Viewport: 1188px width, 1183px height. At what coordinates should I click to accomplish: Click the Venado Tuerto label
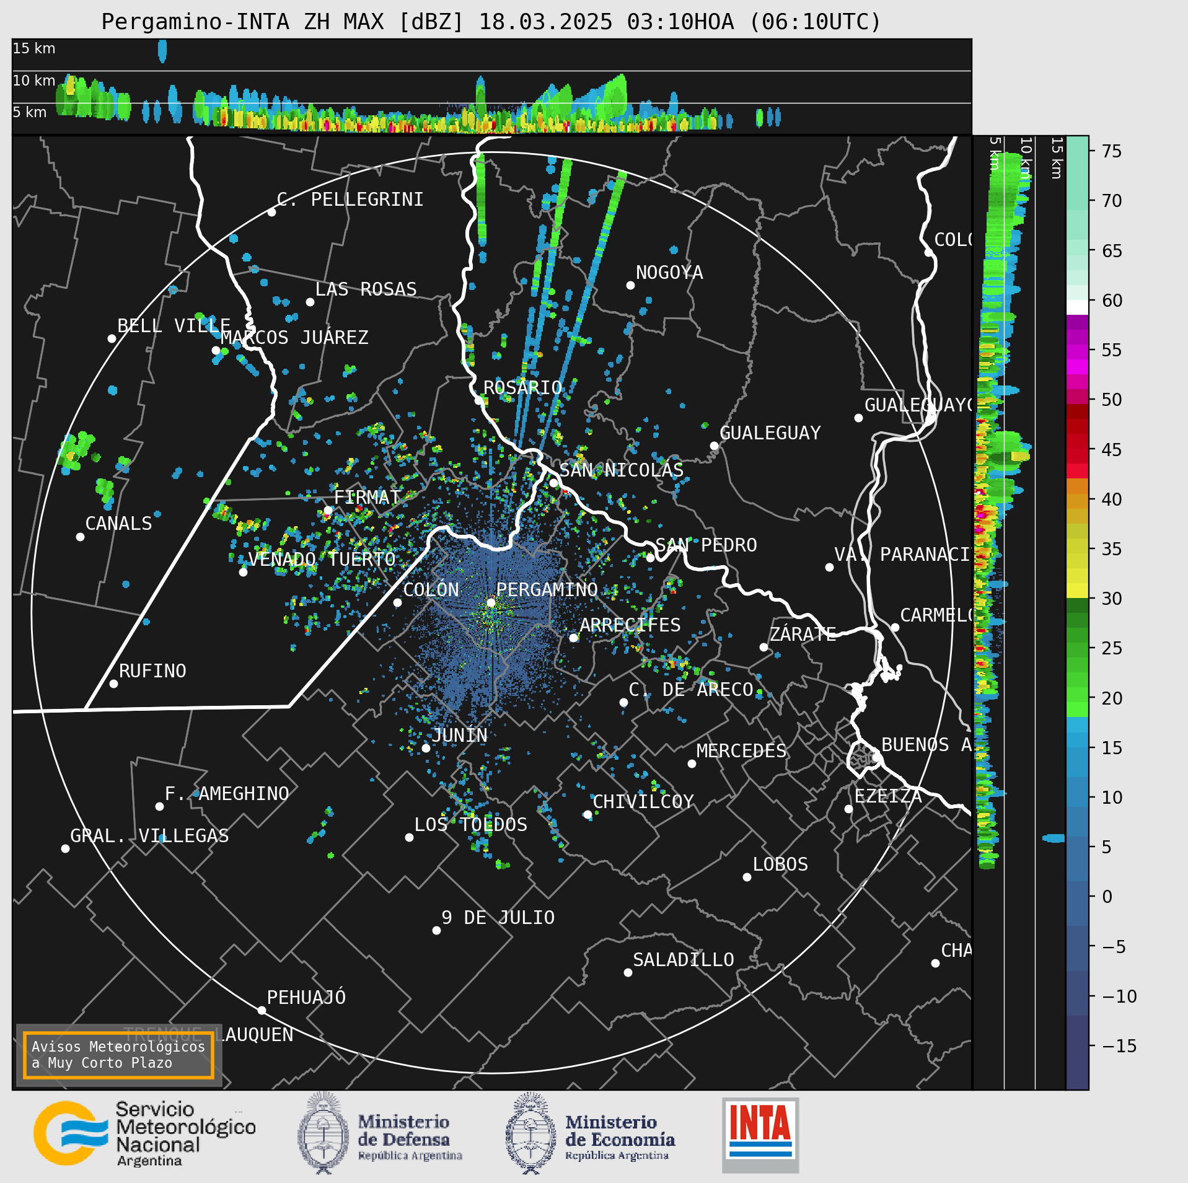coord(322,560)
